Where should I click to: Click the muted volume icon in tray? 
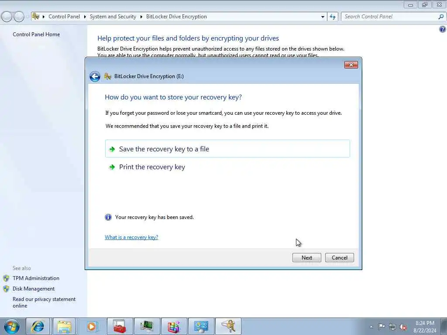(403, 327)
